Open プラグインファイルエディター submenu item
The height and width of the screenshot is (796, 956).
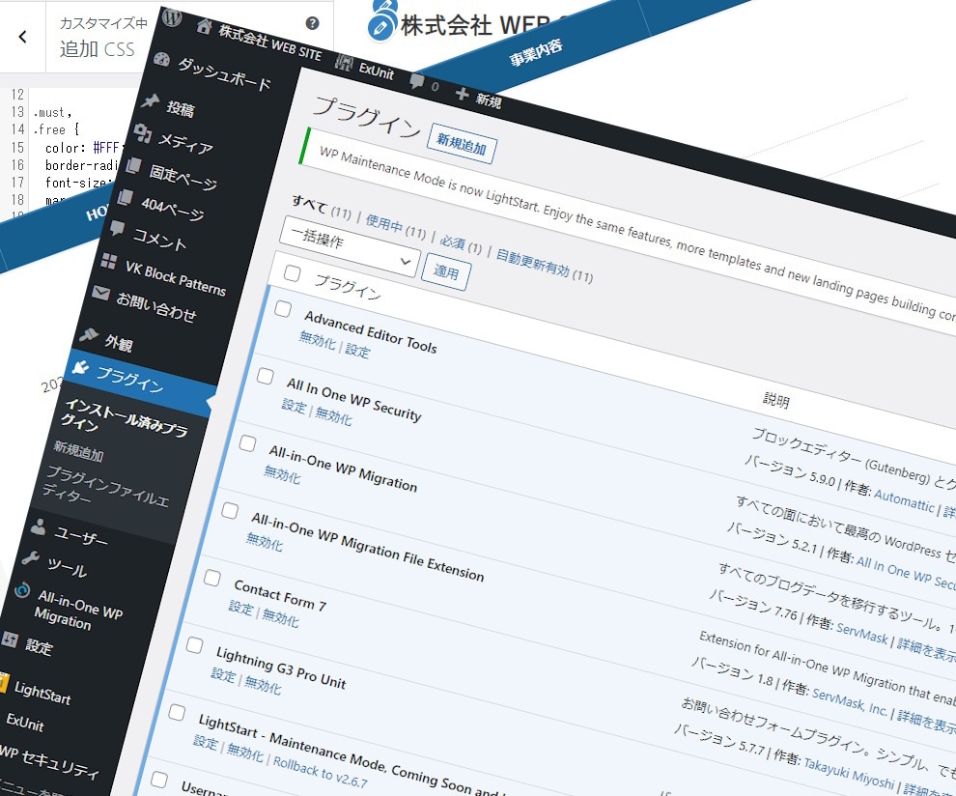click(x=105, y=488)
